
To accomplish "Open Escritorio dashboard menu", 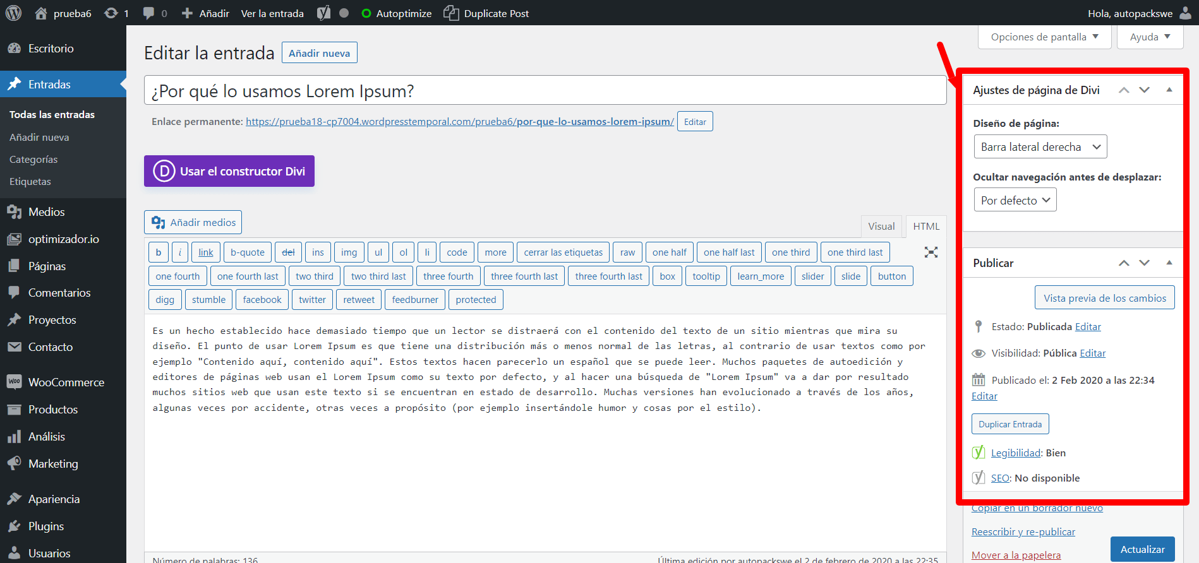I will [x=63, y=49].
